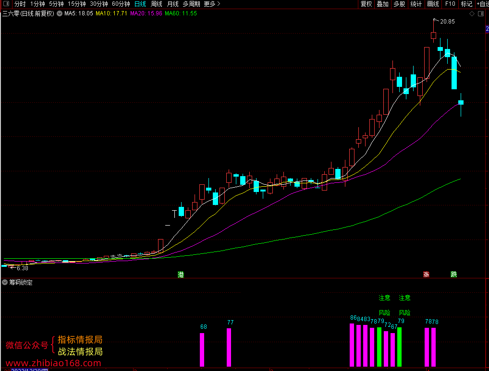This screenshot has height=371, width=489.
Task: Switch to the 分时 chart tab
Action: tap(20, 4)
